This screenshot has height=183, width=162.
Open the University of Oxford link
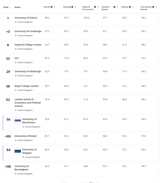coord(26,18)
